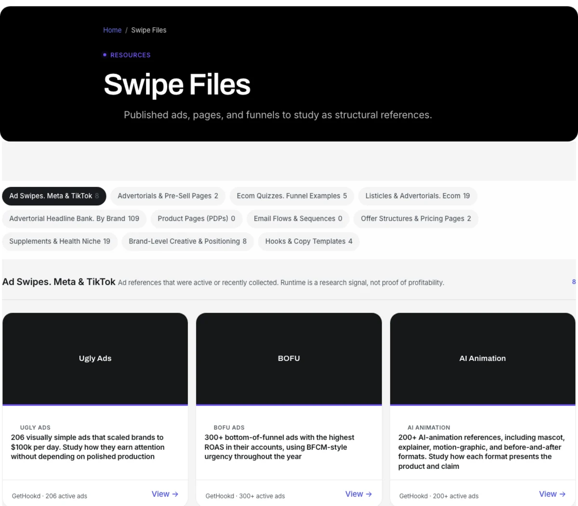Switch to Ecom Quizzes. Funnel Examples tab
Screen dimensions: 578x506
pyautogui.click(x=292, y=196)
